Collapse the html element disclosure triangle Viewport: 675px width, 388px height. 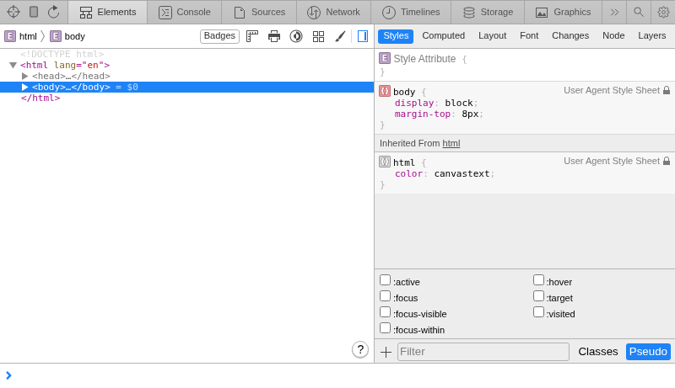(13, 65)
